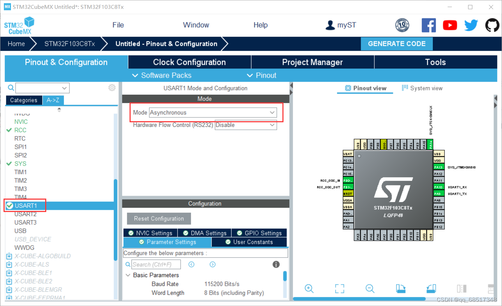Click the Reset Configuration button
502x306 pixels.
(159, 218)
